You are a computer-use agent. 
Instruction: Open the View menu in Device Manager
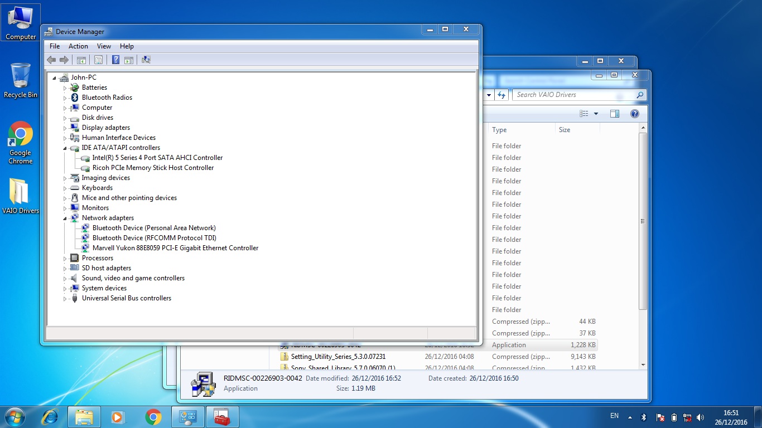click(104, 46)
